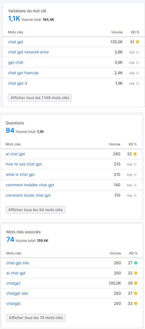The image size is (145, 329).
Task: Open how to use chat gpt keyword
Action: (24, 164)
